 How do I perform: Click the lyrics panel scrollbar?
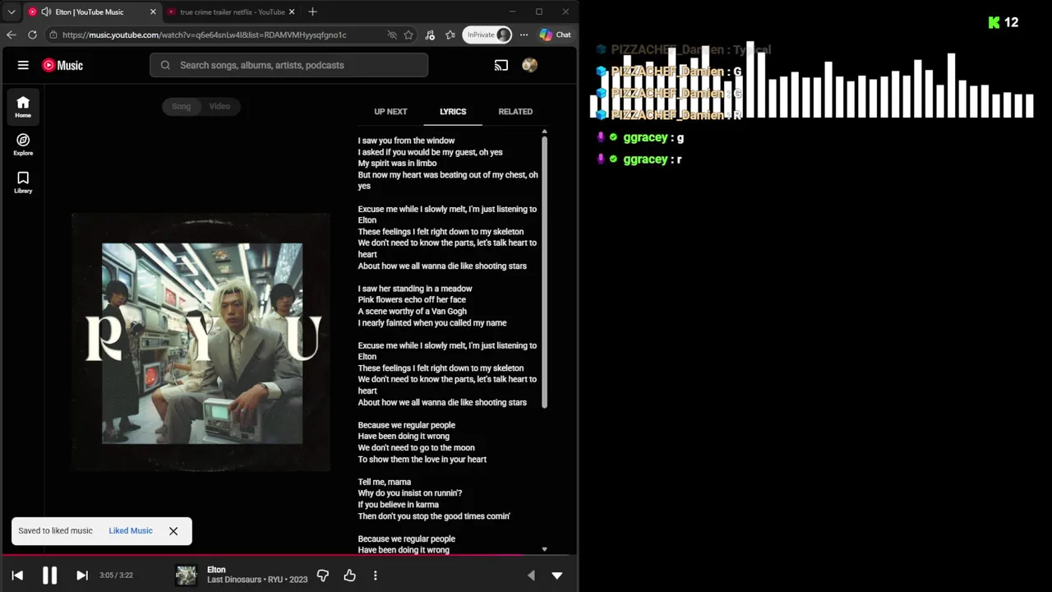coord(544,271)
